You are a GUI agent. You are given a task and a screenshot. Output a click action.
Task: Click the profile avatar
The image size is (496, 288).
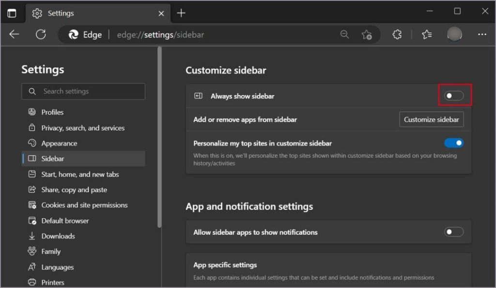tap(454, 34)
